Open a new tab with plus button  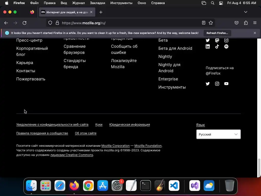[x=101, y=12]
